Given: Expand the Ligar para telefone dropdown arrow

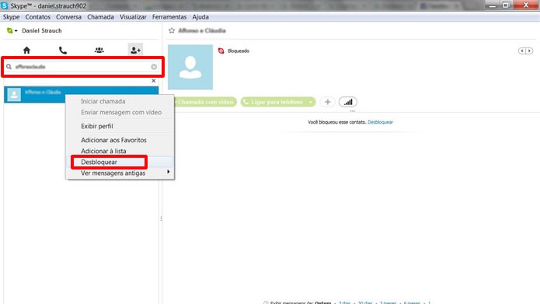Looking at the screenshot, I should pos(311,102).
